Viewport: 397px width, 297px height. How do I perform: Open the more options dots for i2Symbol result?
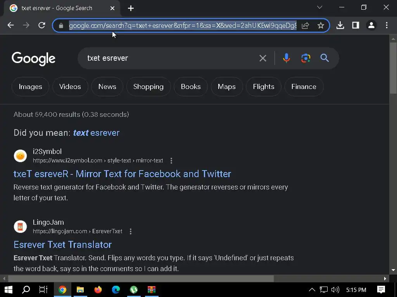pos(171,160)
